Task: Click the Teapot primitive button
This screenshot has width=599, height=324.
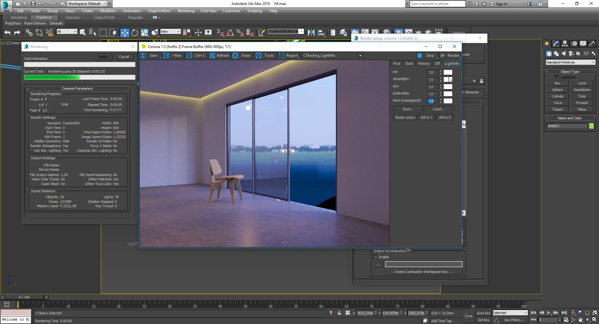Action: 558,109
